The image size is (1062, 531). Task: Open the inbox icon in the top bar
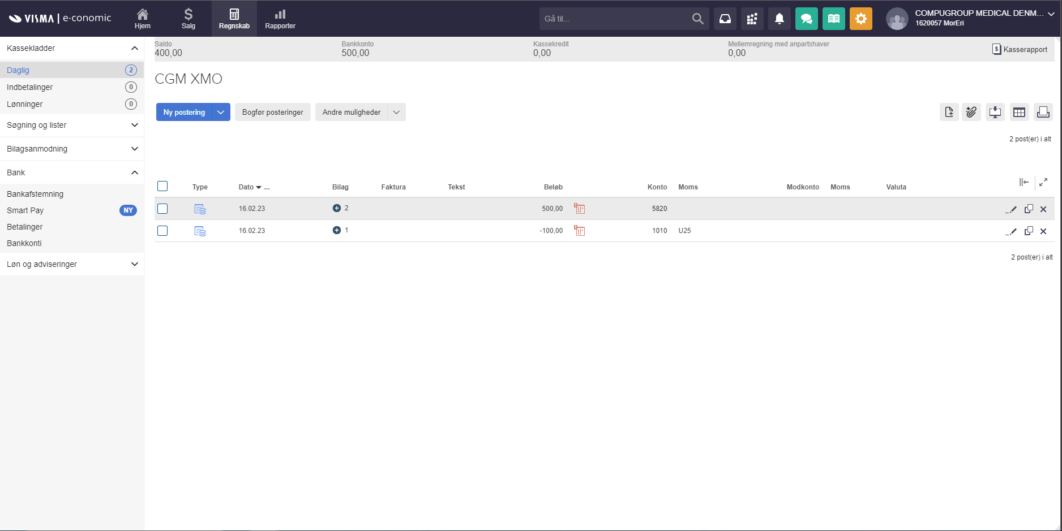725,19
